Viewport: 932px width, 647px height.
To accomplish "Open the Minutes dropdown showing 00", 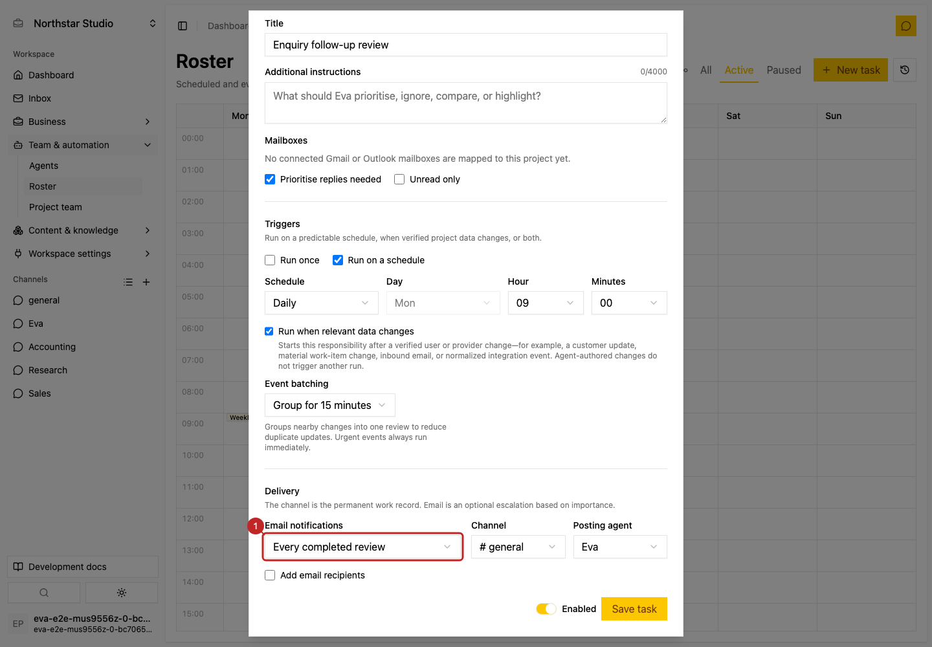I will tap(629, 303).
